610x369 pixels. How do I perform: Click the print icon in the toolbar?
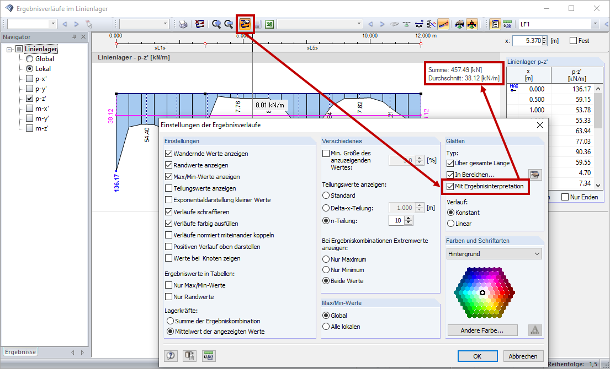click(x=183, y=24)
